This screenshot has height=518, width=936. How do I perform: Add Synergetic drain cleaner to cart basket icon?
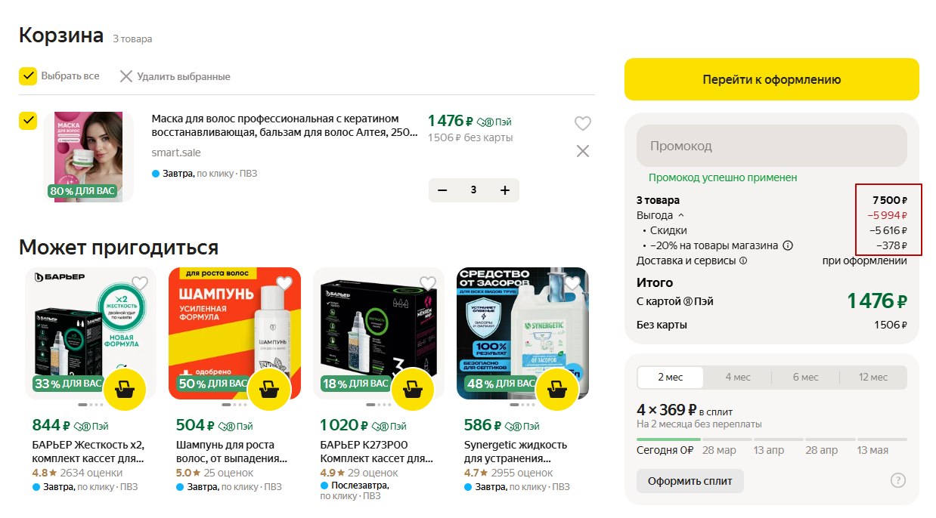tap(556, 390)
